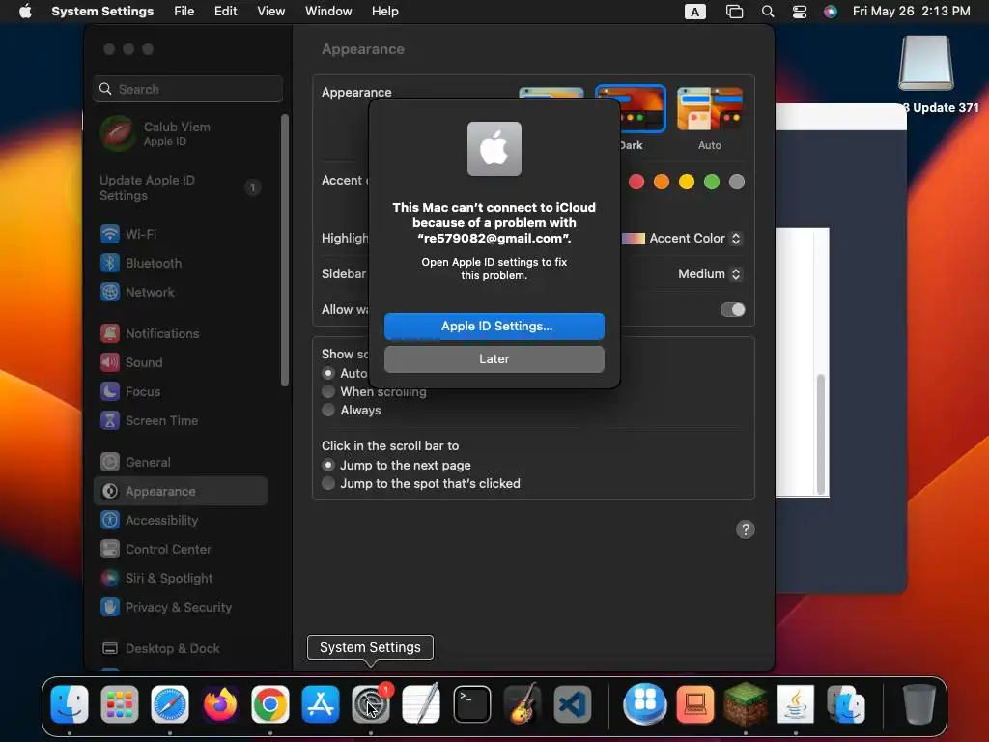The height and width of the screenshot is (742, 989).
Task: Open Control Center settings pane
Action: point(182,549)
